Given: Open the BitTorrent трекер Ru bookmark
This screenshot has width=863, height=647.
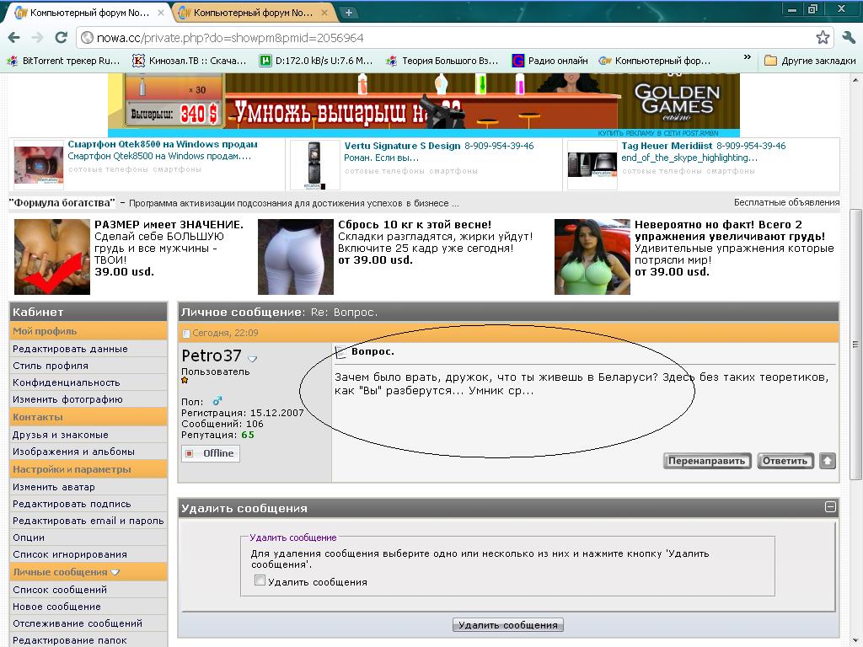Looking at the screenshot, I should [63, 61].
